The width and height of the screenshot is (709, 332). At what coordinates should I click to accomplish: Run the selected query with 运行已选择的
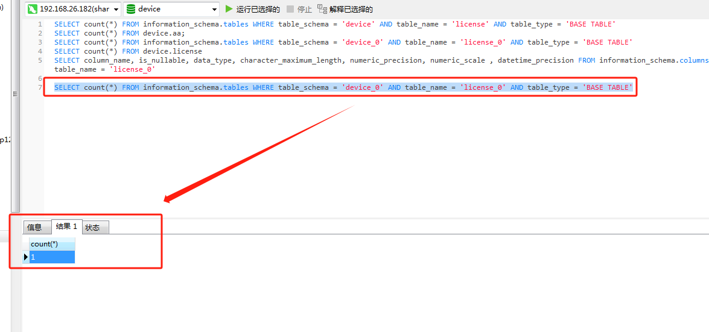pos(252,9)
